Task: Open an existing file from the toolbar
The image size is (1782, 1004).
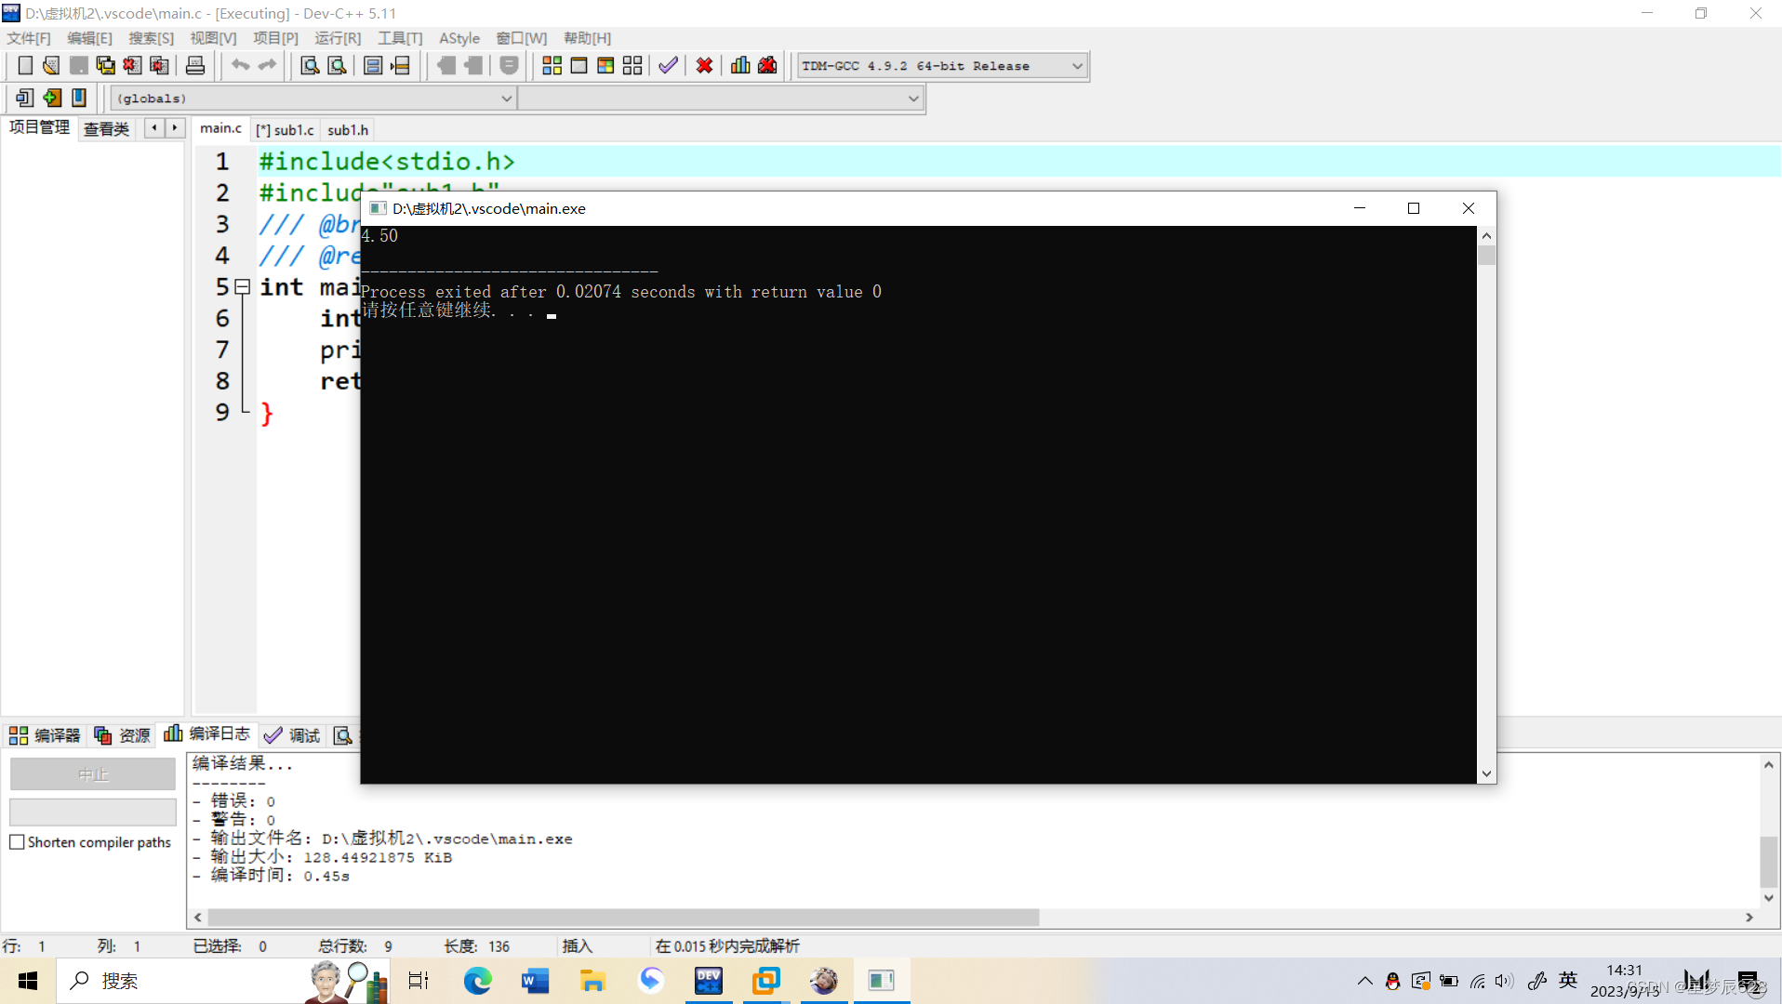Action: 51,65
